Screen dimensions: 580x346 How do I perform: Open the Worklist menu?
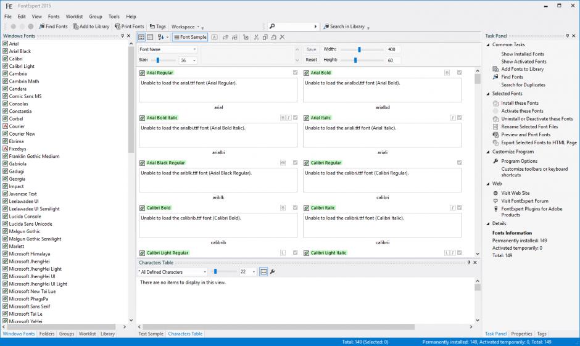tap(74, 16)
